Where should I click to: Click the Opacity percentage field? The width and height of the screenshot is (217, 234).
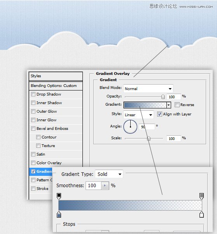click(x=173, y=97)
